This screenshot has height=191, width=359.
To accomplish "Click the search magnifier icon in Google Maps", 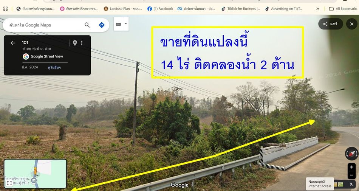I will click(87, 25).
